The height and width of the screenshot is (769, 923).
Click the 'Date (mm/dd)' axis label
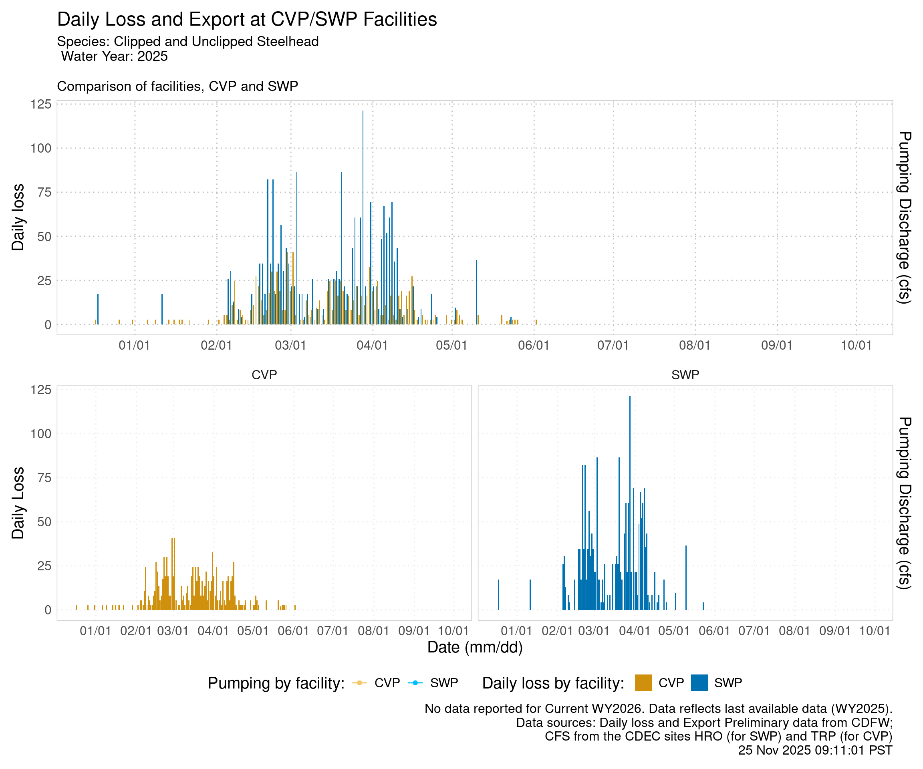475,647
